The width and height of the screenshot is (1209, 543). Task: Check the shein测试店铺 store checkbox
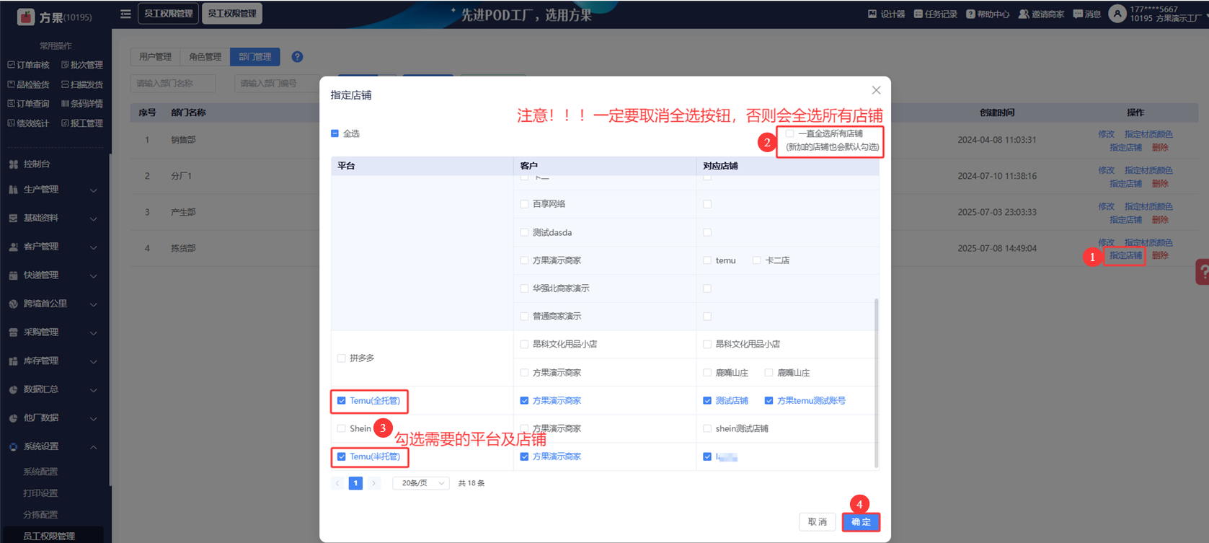707,428
